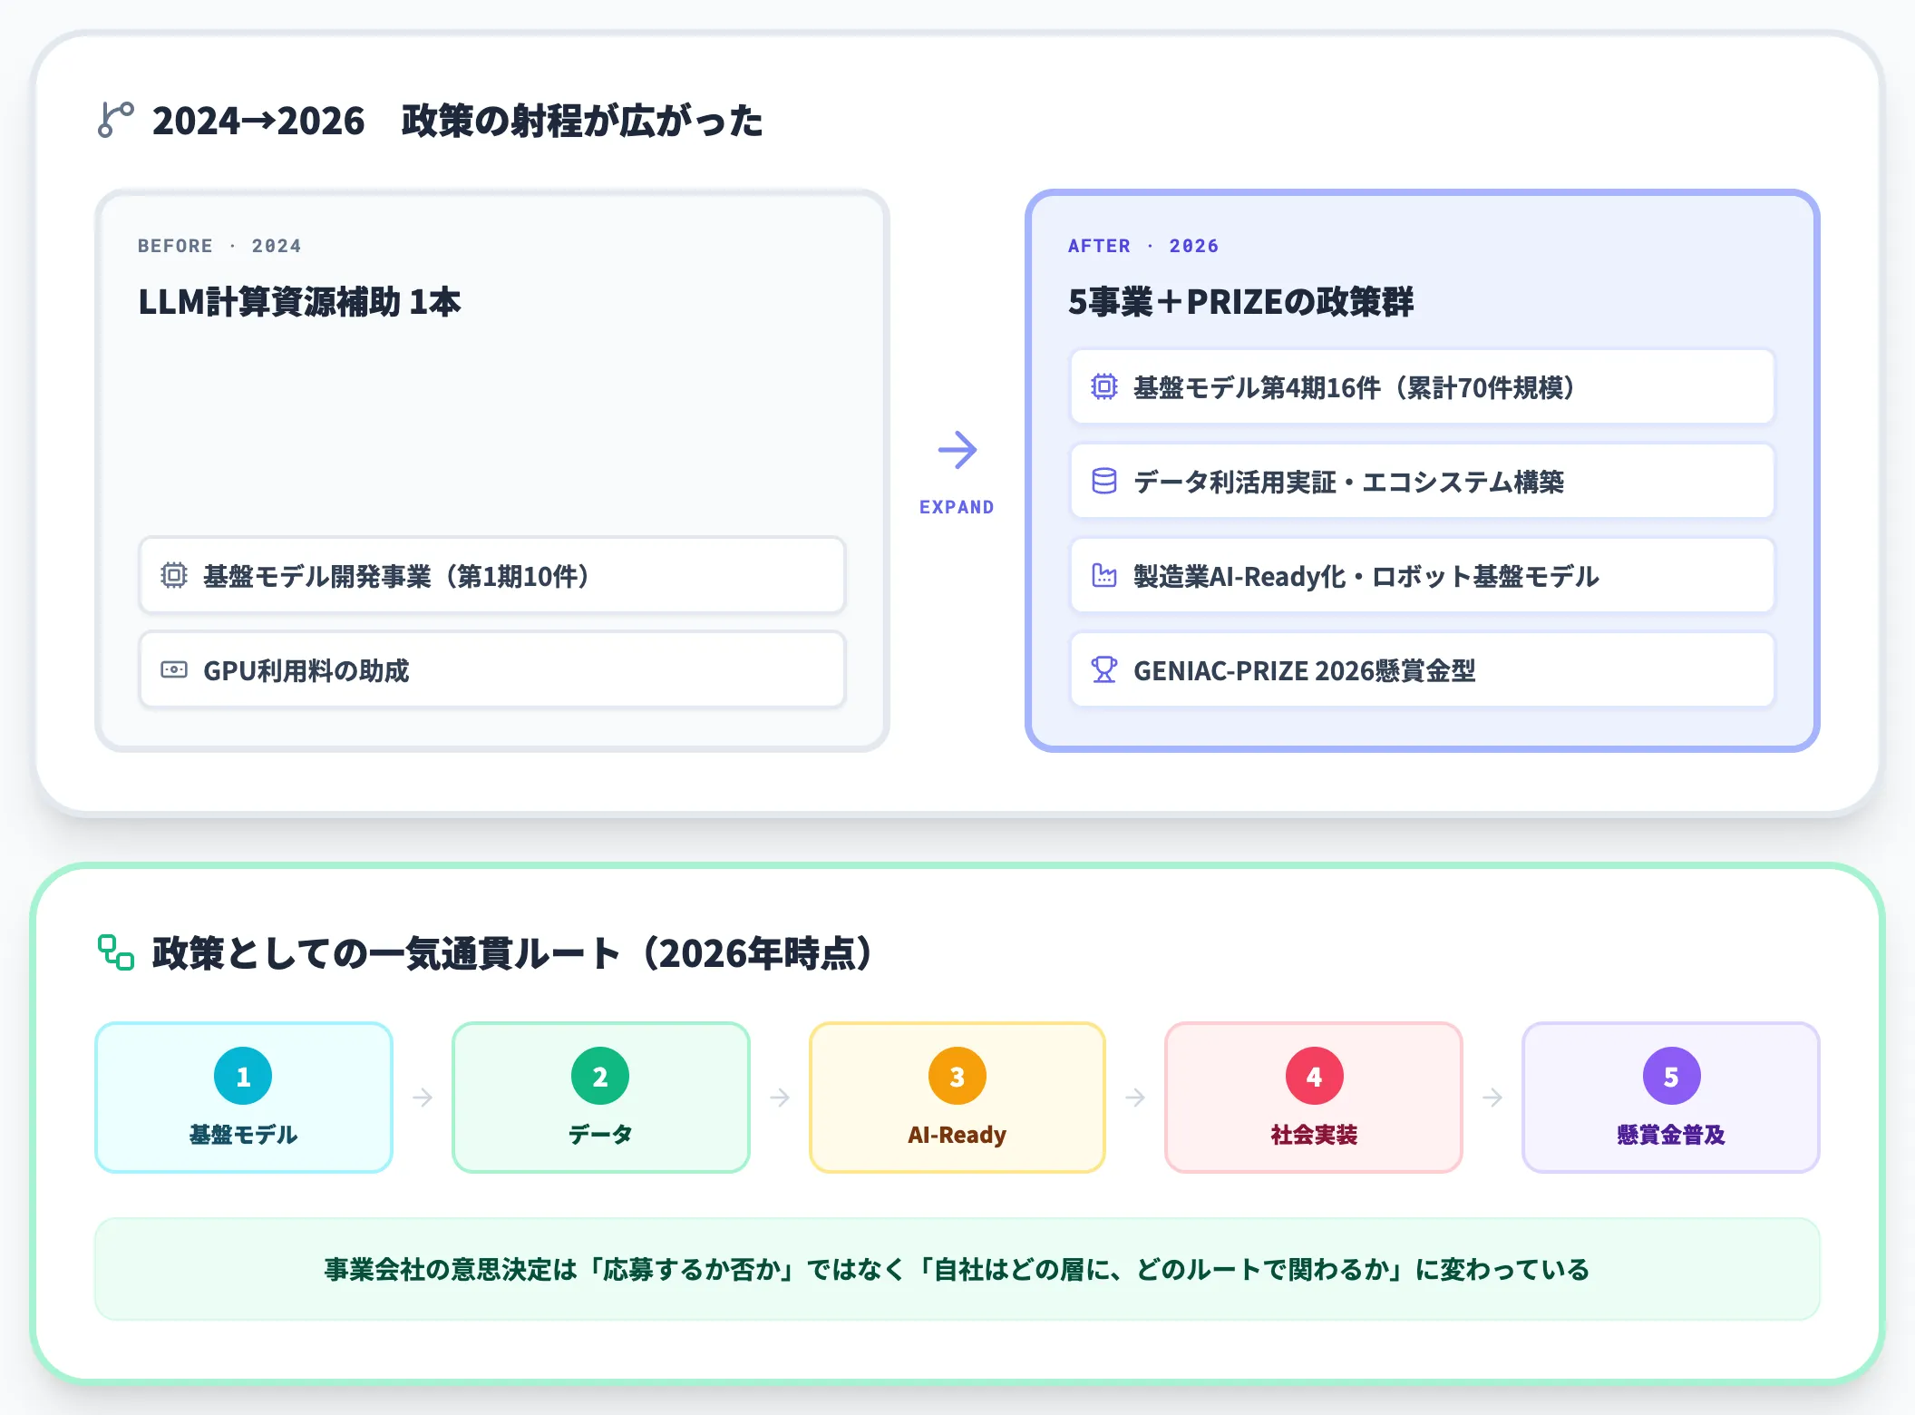Click the cyan number 1 circle
The image size is (1915, 1415).
coord(243,1076)
